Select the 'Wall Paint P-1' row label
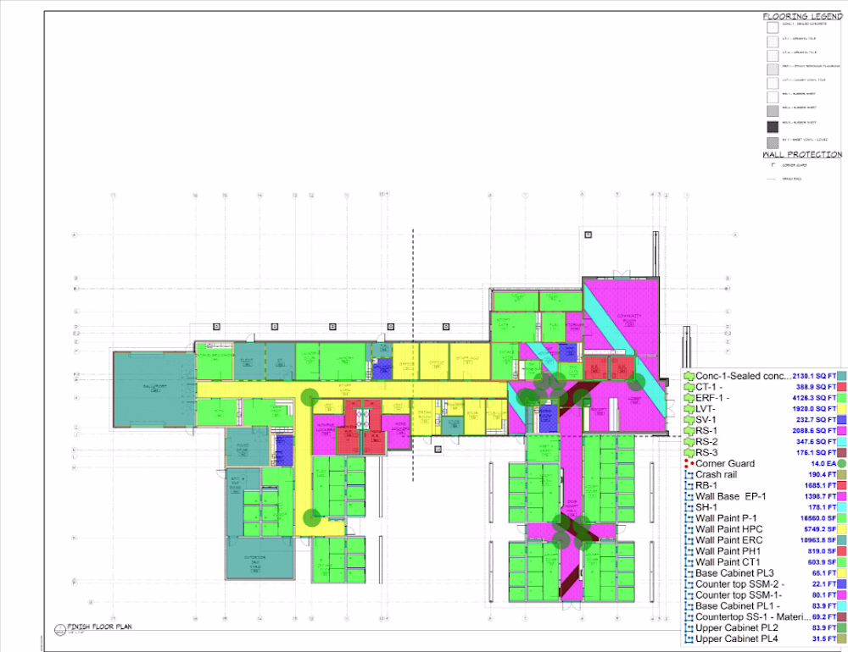848x652 pixels. pyautogui.click(x=727, y=518)
